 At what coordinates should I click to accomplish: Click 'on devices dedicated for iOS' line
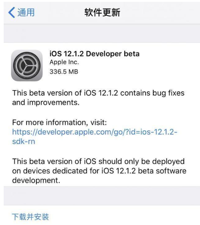(99, 171)
